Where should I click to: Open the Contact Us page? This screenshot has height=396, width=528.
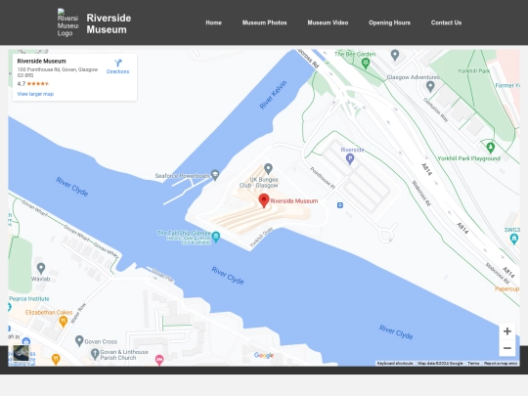446,22
